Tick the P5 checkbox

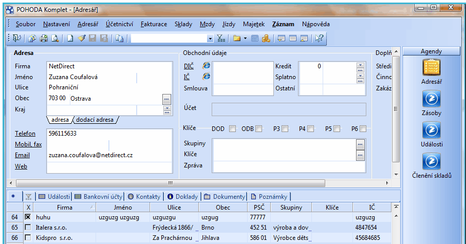pos(337,129)
